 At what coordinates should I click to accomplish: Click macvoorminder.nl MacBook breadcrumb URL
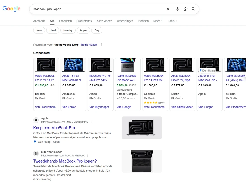63,155
